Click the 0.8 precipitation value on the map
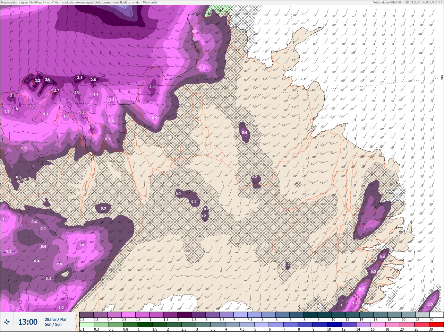Screen dimensions: 444x332 click(x=111, y=121)
